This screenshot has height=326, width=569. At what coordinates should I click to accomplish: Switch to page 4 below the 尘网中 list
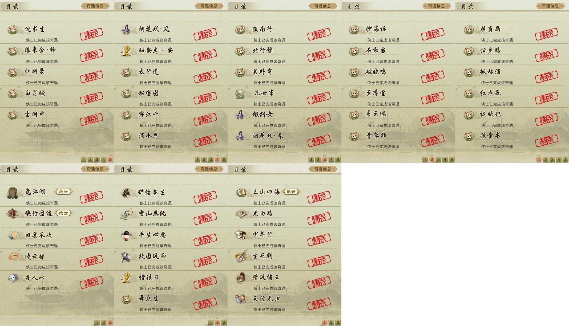click(104, 160)
